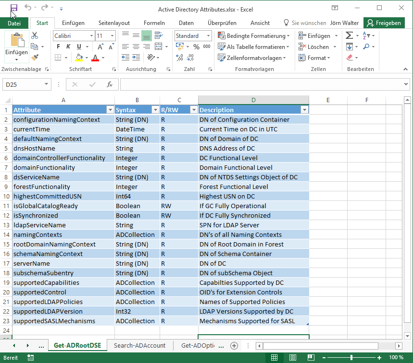Click the AutoSum sigma icon
This screenshot has height=363, width=413.
(x=349, y=36)
